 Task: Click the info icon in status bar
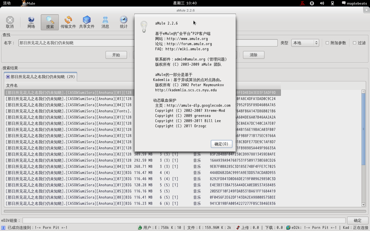(3, 228)
